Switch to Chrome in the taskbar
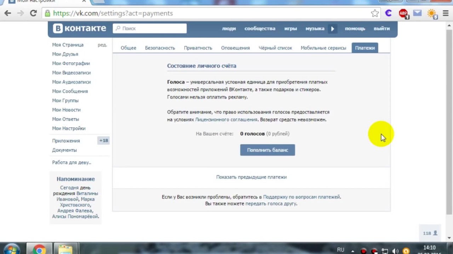The image size is (453, 254). click(39, 249)
